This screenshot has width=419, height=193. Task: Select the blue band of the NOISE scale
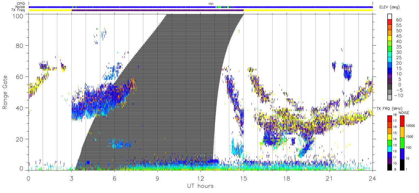coord(402,153)
